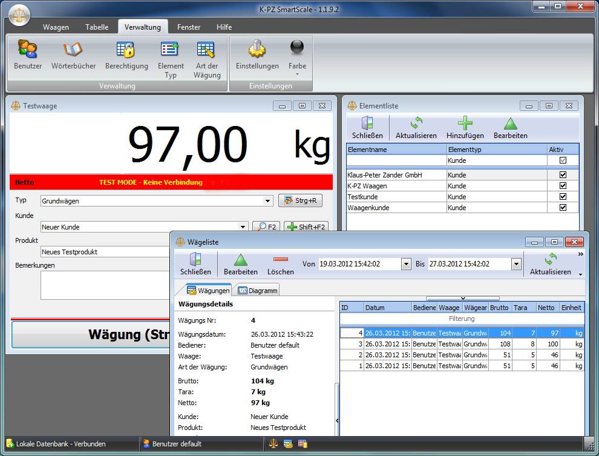
Task: Click the F2 customer search button
Action: click(x=266, y=226)
